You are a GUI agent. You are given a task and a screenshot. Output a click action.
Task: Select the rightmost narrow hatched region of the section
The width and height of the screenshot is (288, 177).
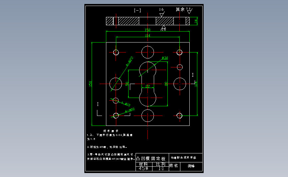(188, 21)
